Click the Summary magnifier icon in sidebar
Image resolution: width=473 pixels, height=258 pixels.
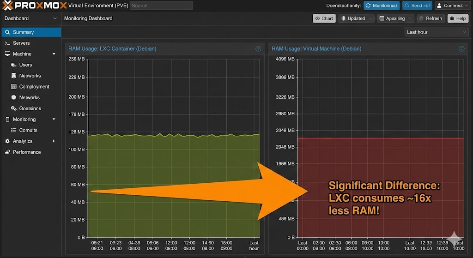pyautogui.click(x=7, y=32)
